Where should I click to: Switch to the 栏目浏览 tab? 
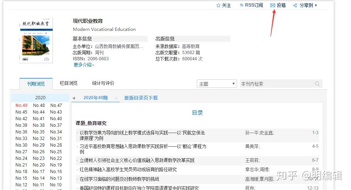(68, 83)
